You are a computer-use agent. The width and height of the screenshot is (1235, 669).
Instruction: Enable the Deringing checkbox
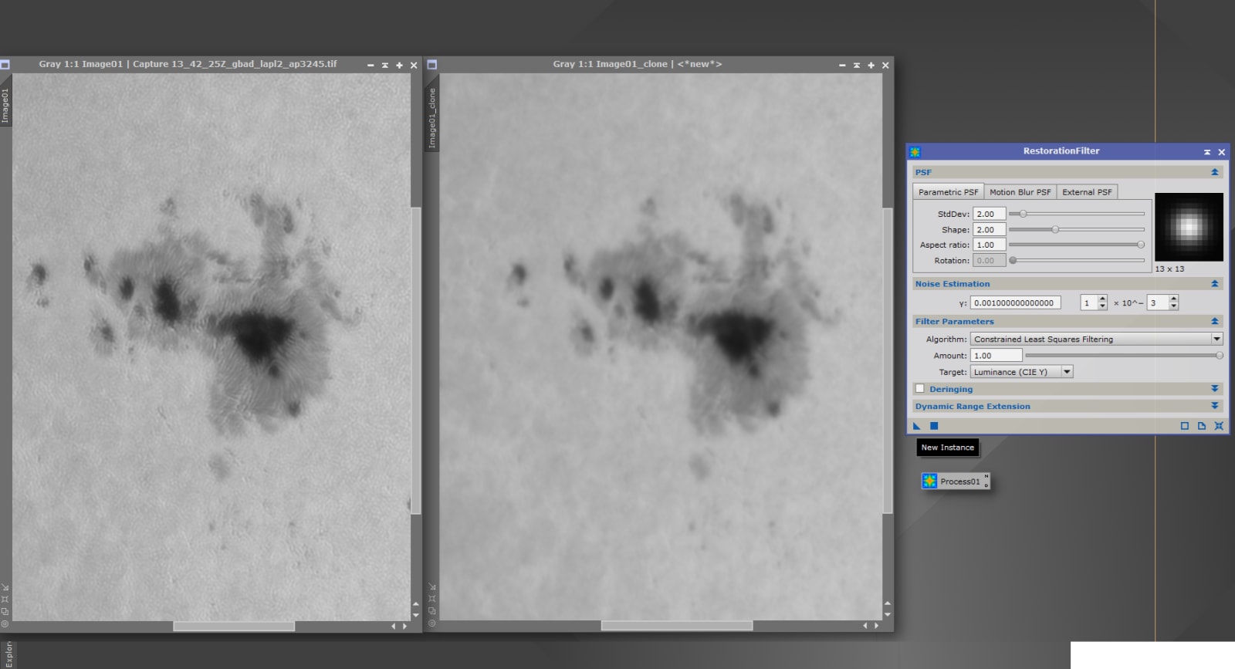coord(919,389)
